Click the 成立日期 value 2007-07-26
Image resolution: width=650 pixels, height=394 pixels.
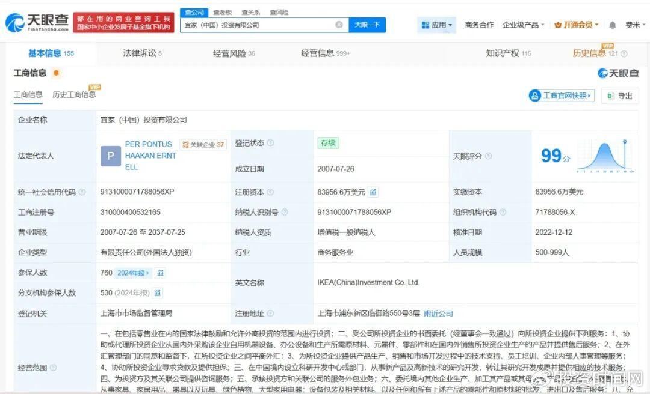click(x=336, y=169)
